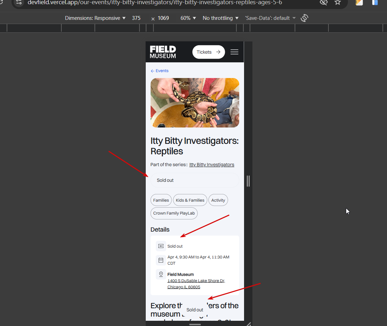Click the Details heading

tap(160, 230)
